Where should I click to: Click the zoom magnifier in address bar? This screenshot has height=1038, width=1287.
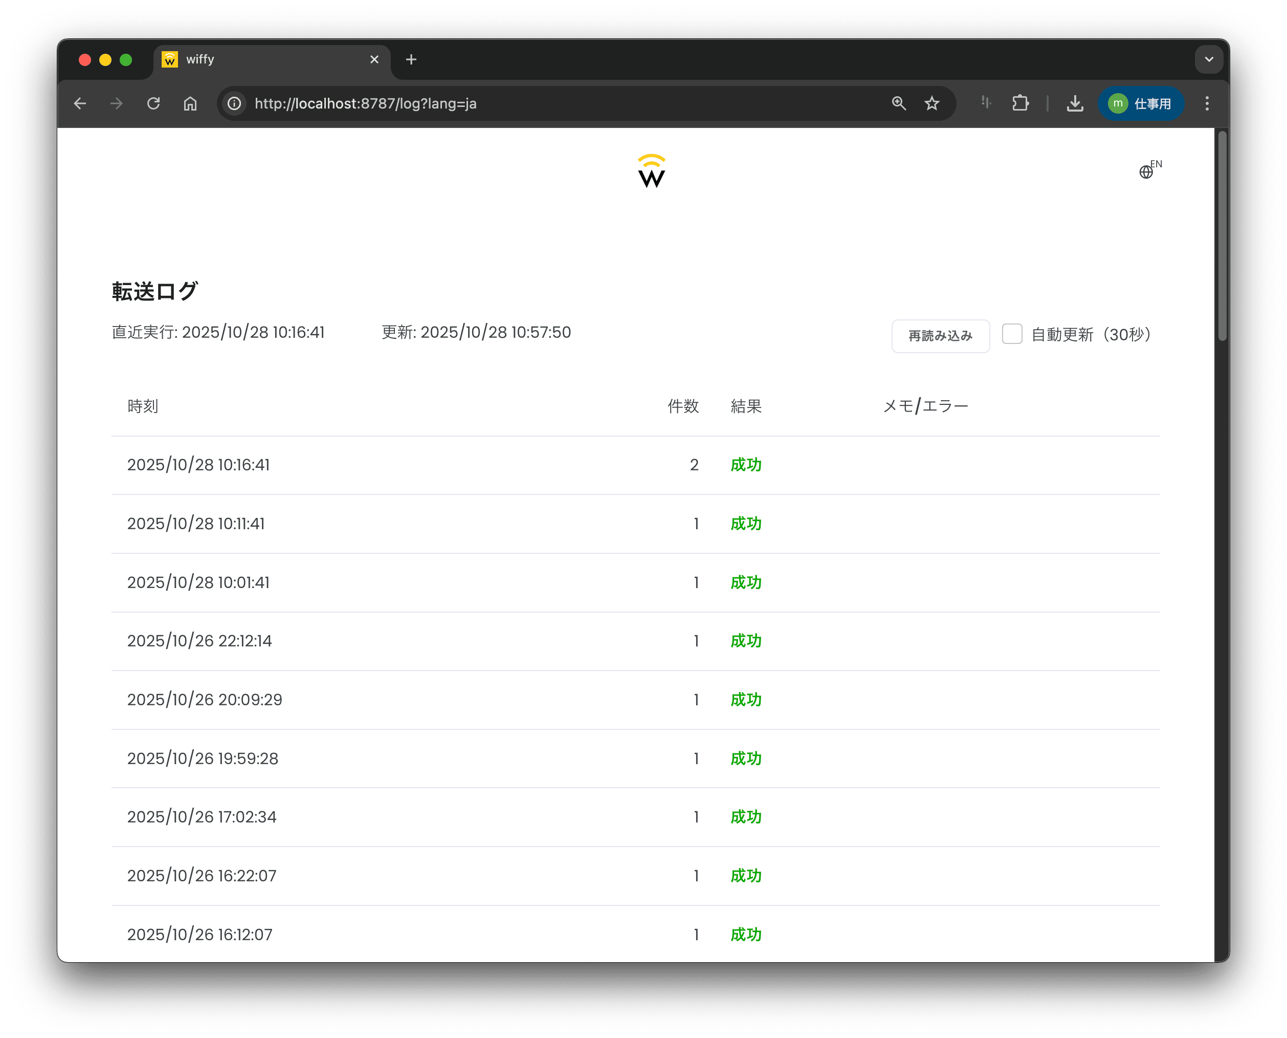point(898,103)
